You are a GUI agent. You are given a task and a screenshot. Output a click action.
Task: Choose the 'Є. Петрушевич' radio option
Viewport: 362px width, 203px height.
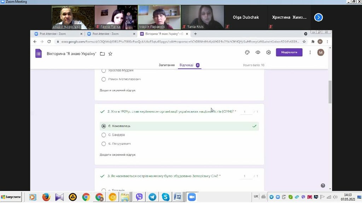tap(104, 144)
